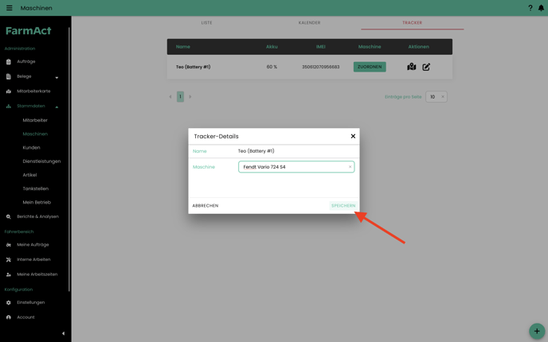Go to the next page arrow
This screenshot has width=548, height=342.
pos(190,97)
